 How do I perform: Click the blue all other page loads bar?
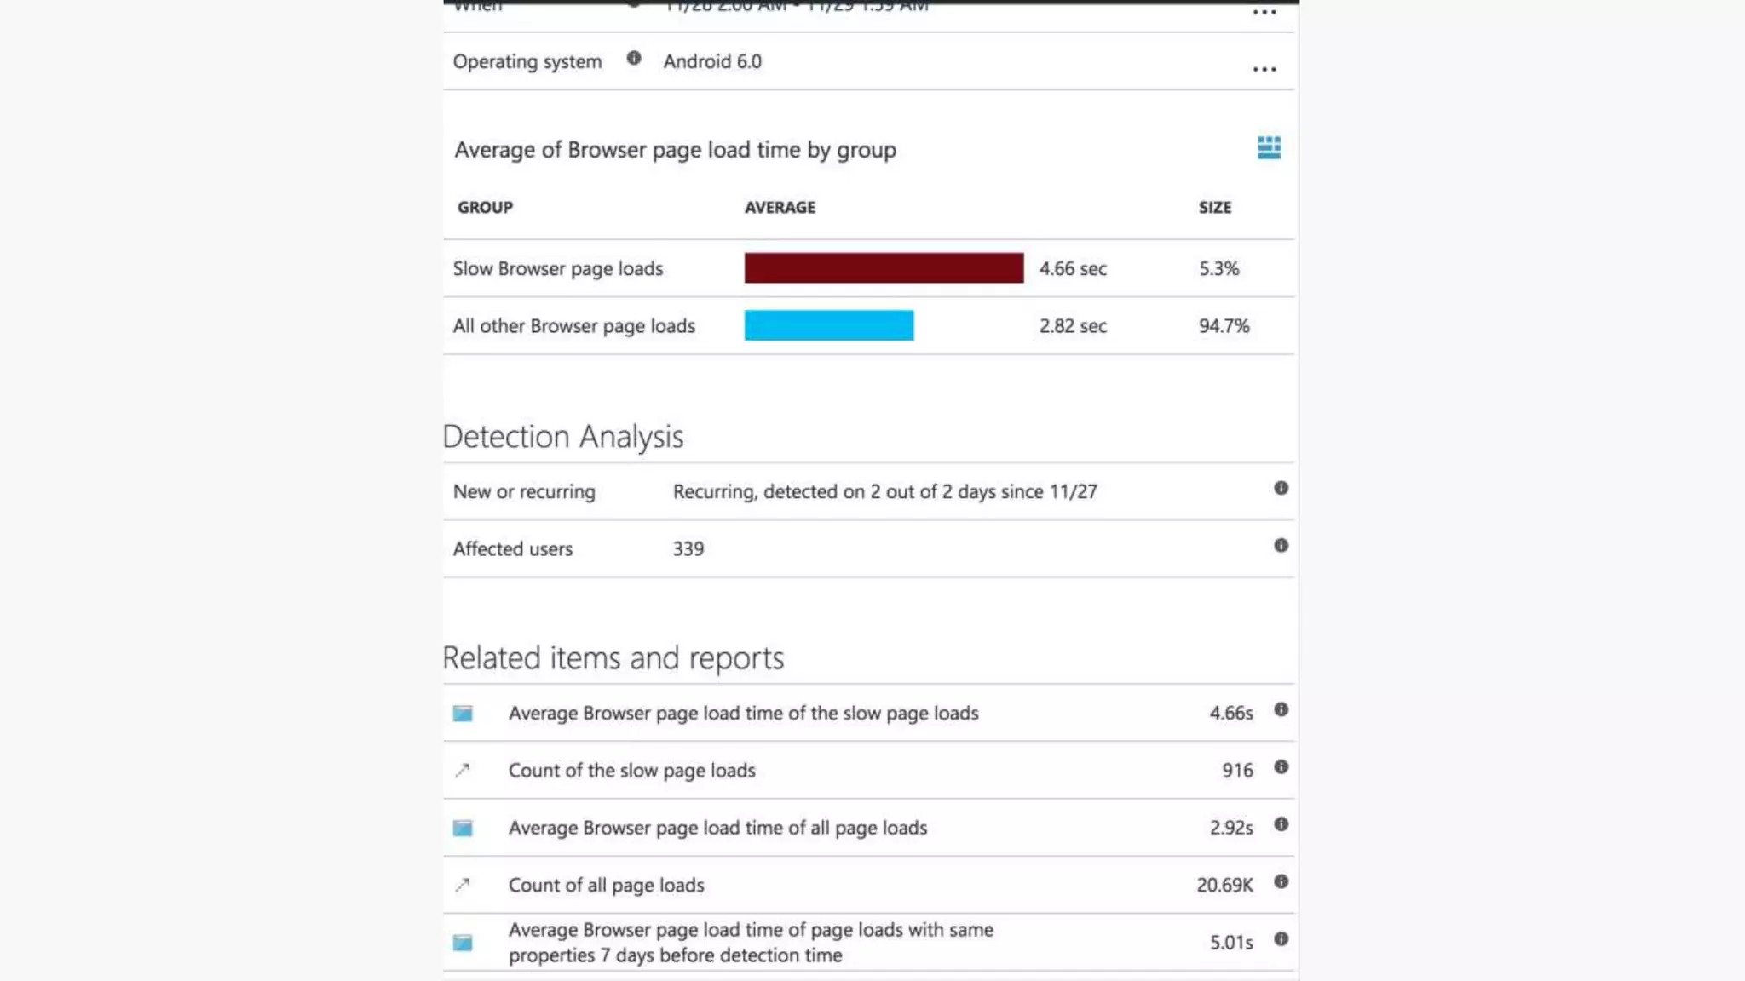click(x=828, y=325)
